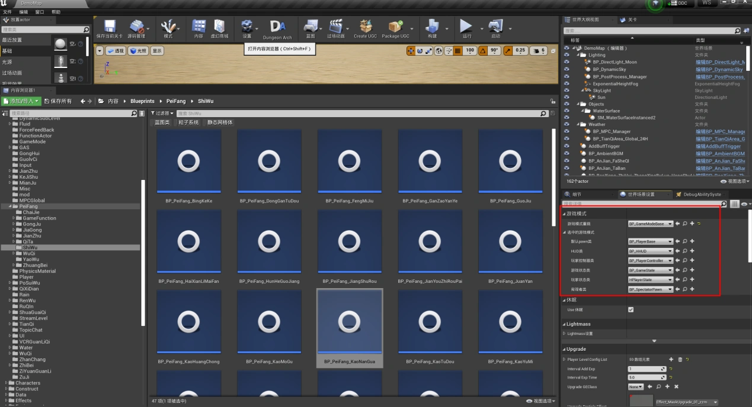Viewport: 752px width, 407px height.
Task: Open the BP_PlayerController class dropdown
Action: (651, 260)
